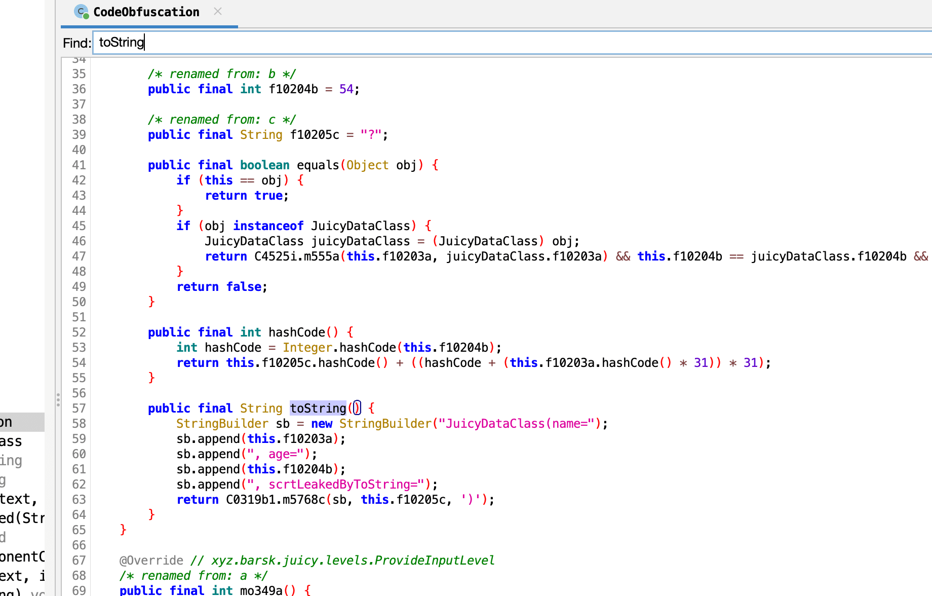Screen dimensions: 932x596
Task: Click line number 47 in the gutter
Action: pos(79,256)
